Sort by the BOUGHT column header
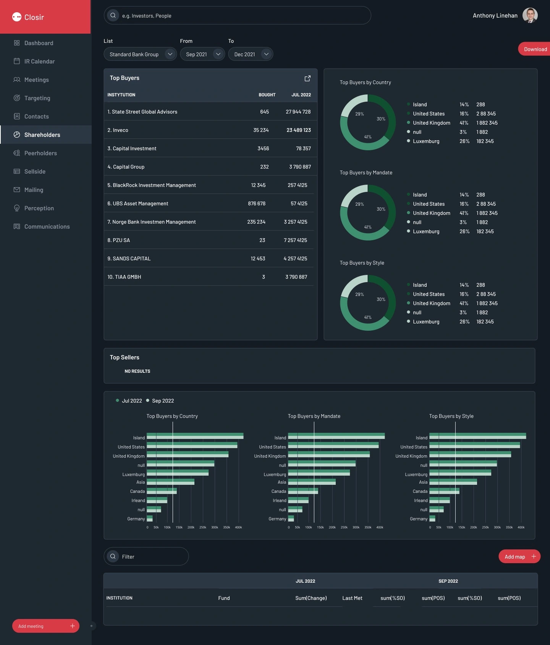 (267, 95)
